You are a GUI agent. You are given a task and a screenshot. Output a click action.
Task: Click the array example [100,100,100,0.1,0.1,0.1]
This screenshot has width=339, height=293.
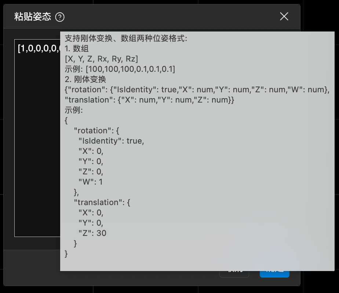[x=120, y=69]
